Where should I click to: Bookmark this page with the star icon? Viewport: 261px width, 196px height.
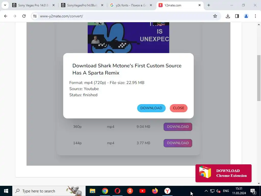[215, 16]
